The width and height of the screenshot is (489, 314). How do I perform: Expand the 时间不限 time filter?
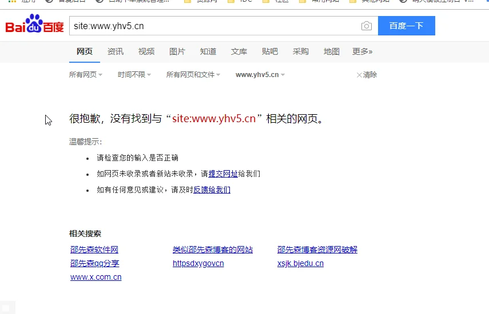pos(134,75)
